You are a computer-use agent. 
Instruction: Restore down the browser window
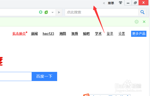(x=135, y=3)
